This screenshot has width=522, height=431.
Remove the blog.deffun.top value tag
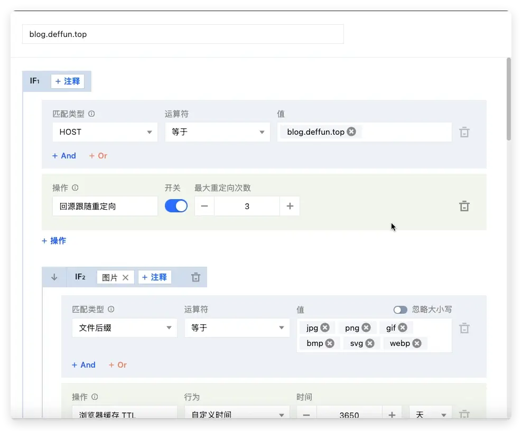pyautogui.click(x=351, y=132)
